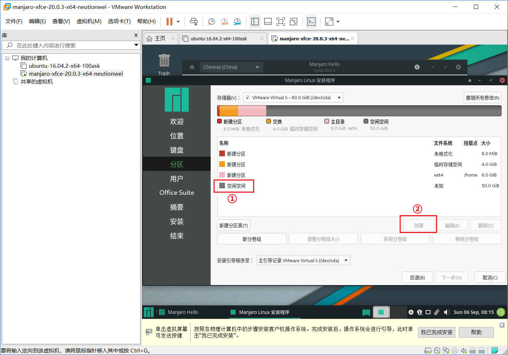This screenshot has height=355, width=508.
Task: Open the Chinese (China) language dropdown
Action: coord(231,67)
